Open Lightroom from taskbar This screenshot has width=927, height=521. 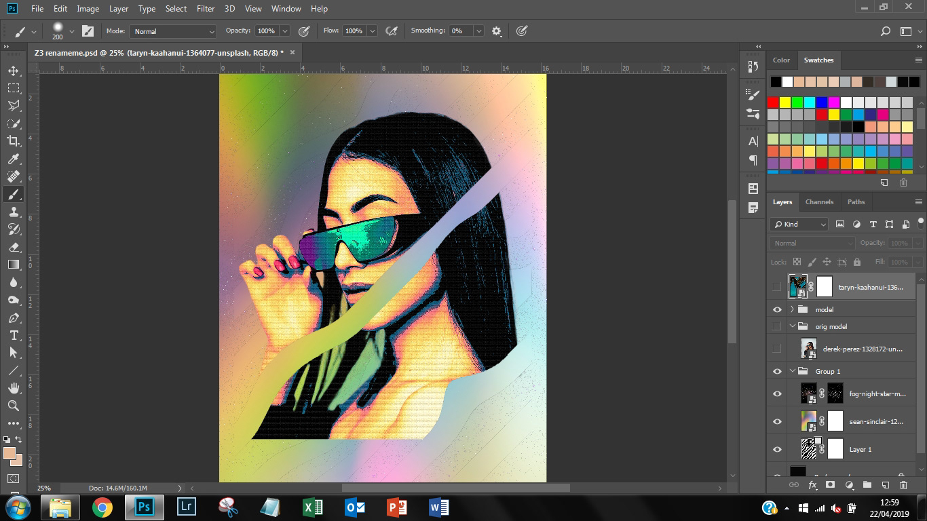186,507
